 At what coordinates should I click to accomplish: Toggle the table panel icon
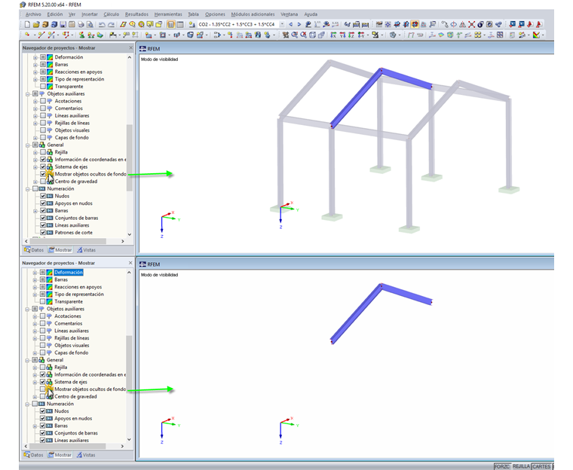[179, 24]
